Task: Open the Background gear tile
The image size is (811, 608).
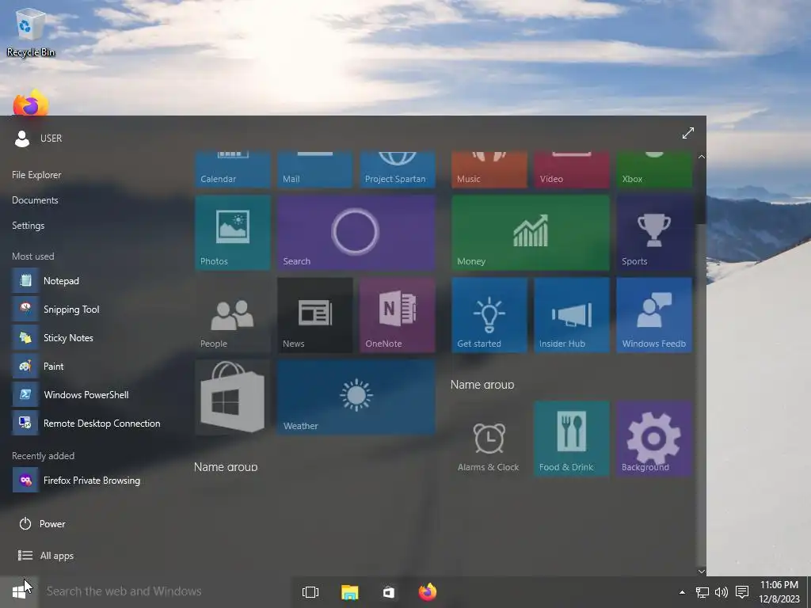Action: tap(653, 439)
